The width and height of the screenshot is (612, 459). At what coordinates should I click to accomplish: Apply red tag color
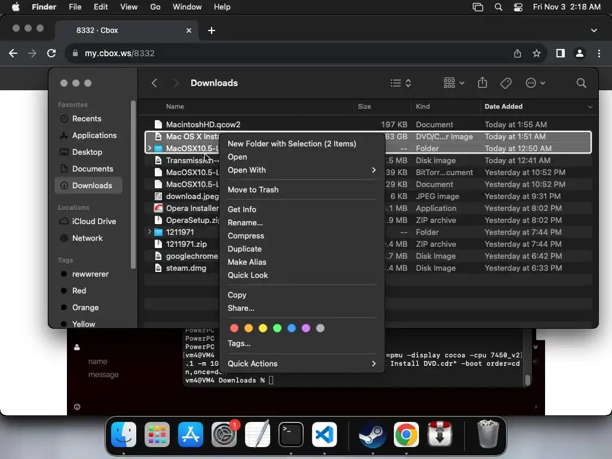point(234,328)
